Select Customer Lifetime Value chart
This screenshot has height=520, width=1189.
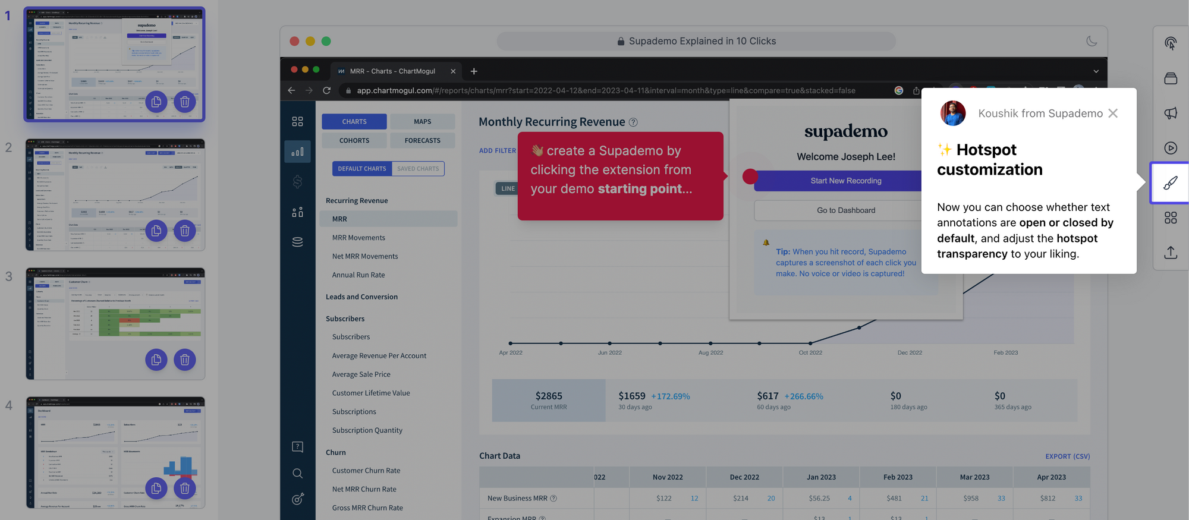[x=371, y=393]
